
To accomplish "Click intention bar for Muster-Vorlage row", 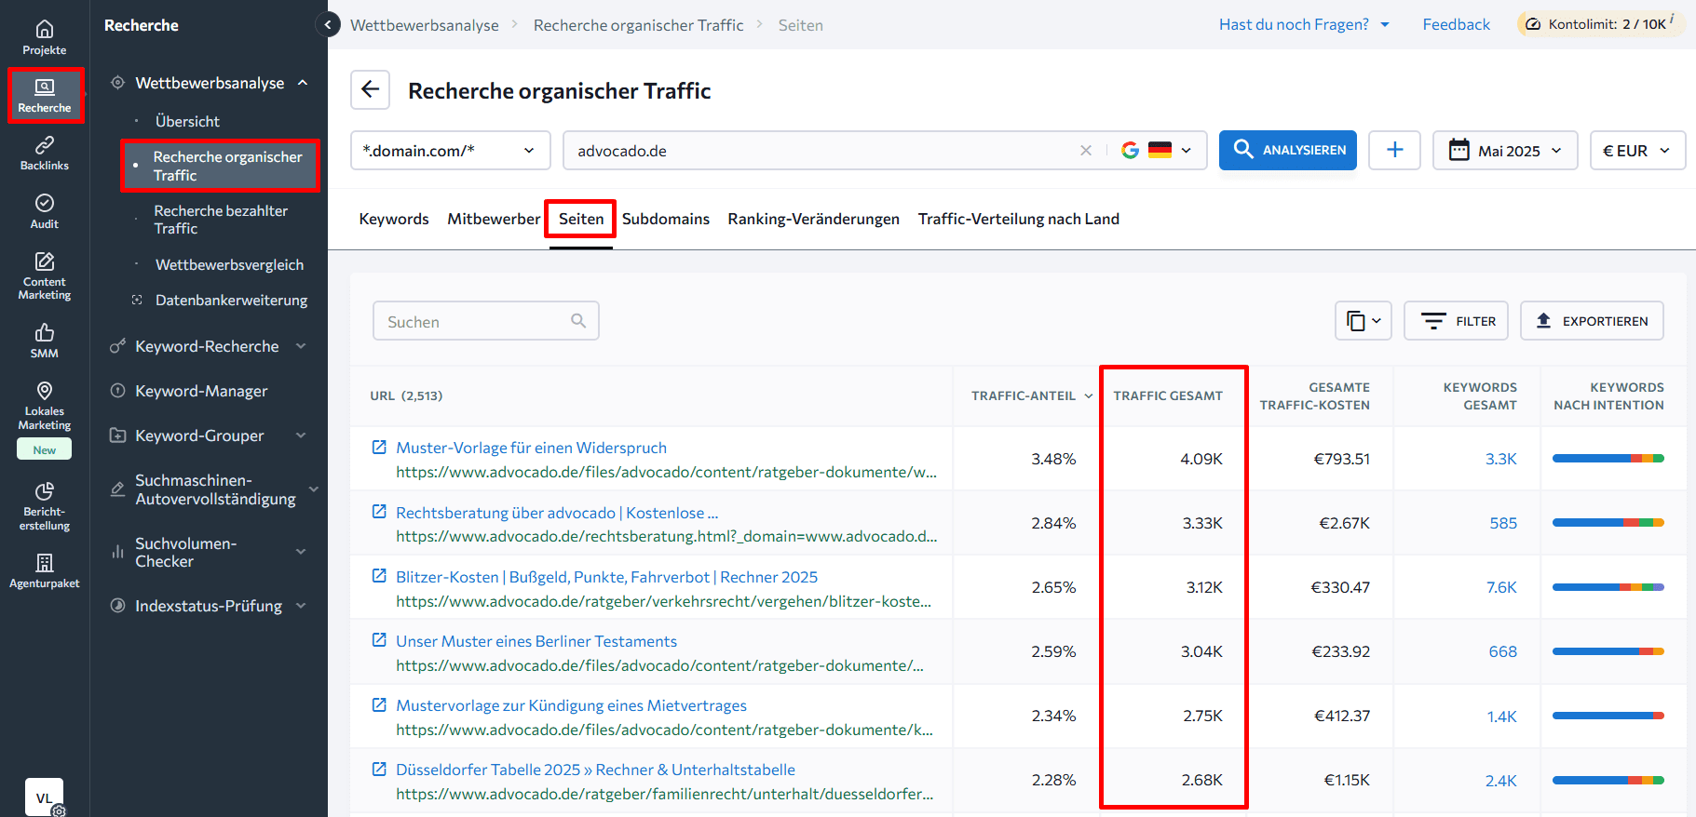I will 1608,458.
